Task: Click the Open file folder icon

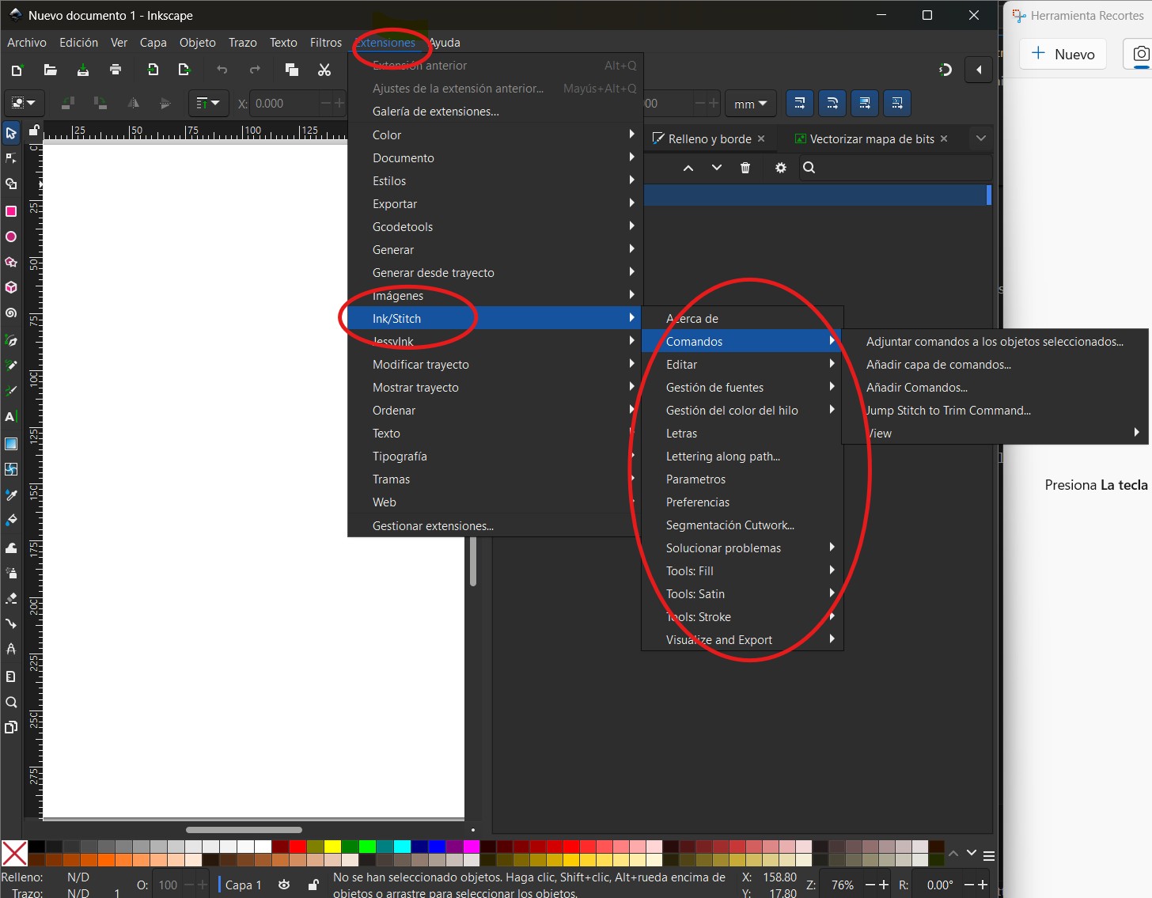Action: click(x=50, y=70)
